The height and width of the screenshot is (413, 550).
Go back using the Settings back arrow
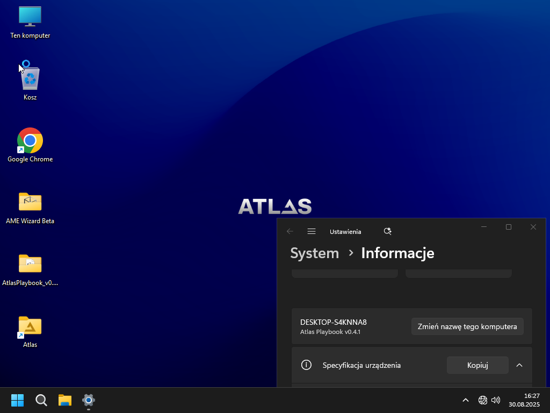(290, 231)
